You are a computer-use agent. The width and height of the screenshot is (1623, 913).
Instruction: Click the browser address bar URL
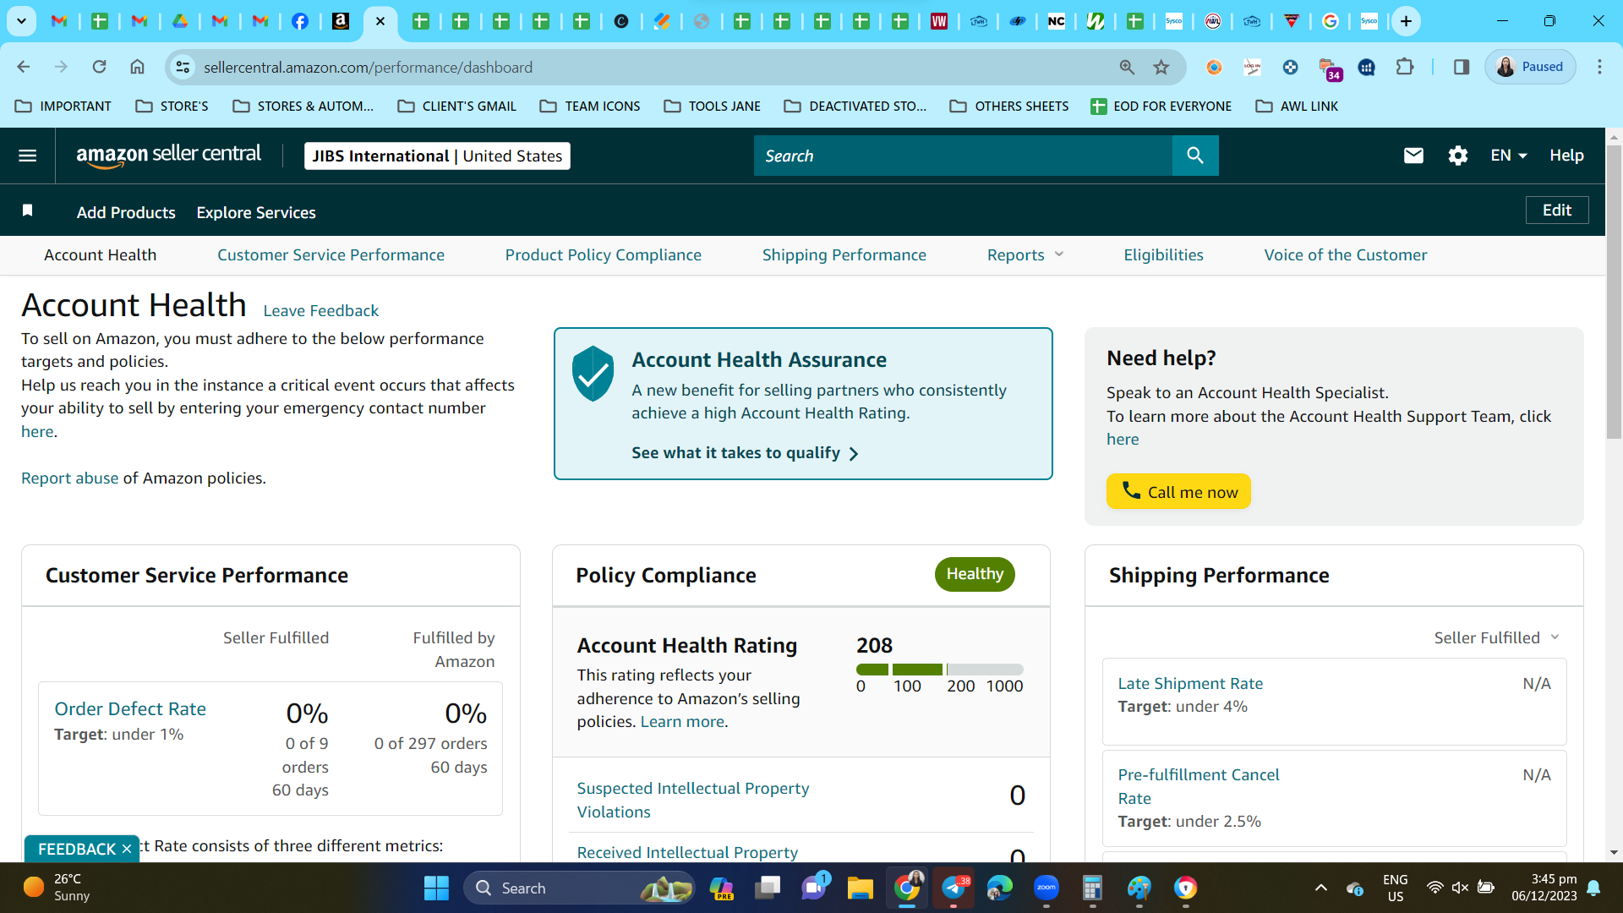[368, 67]
